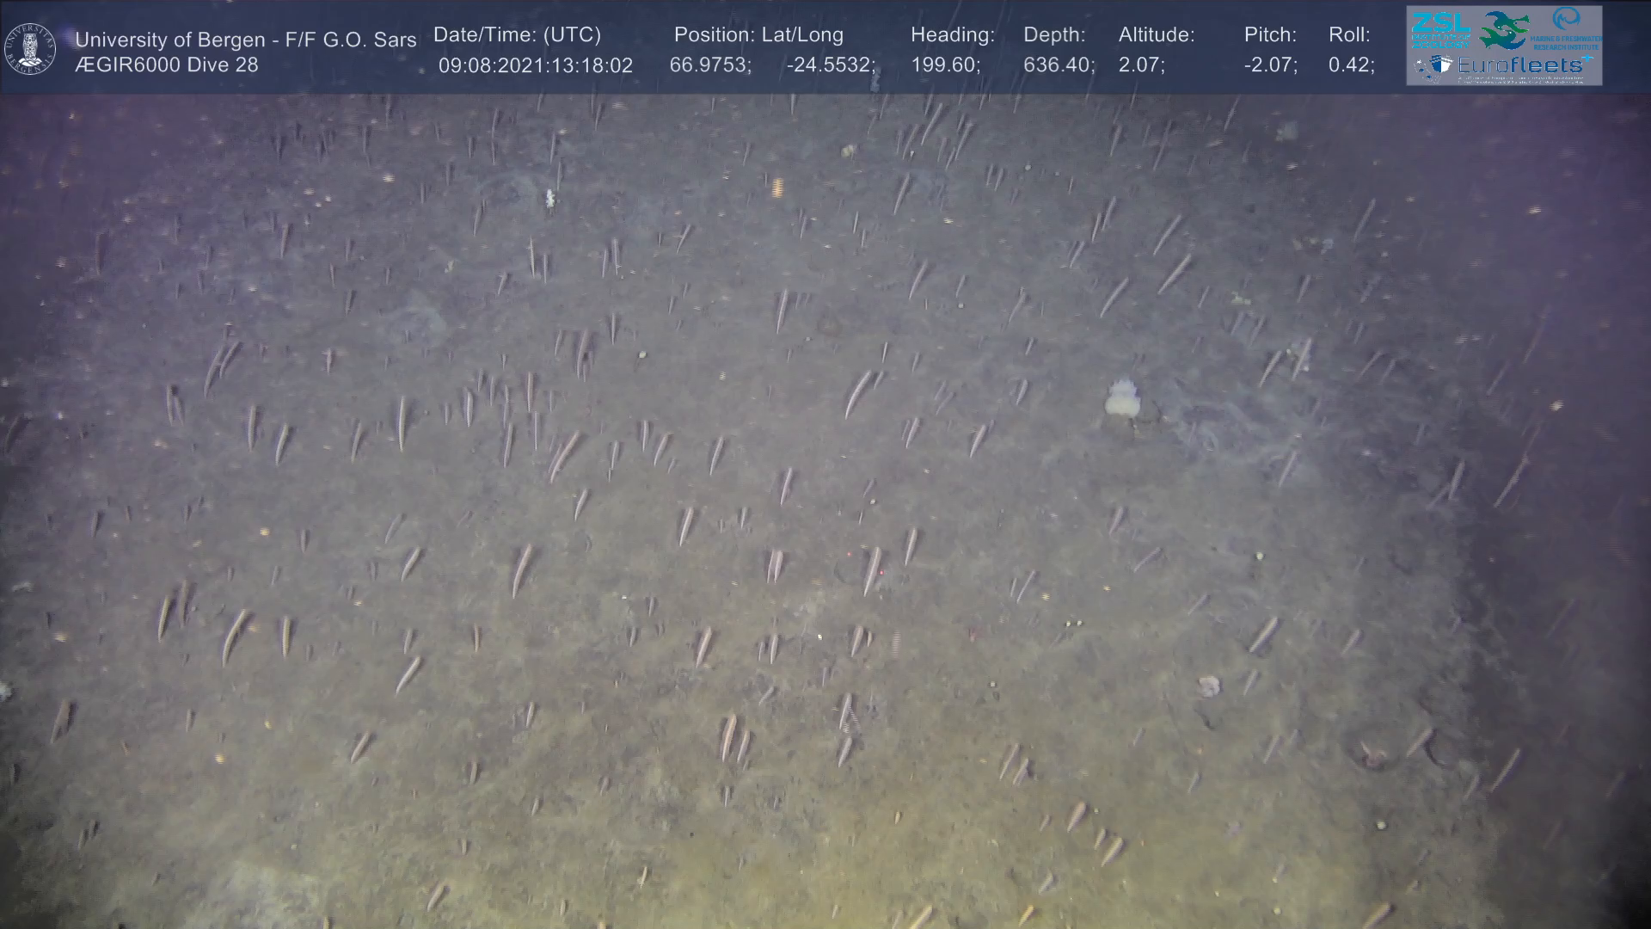Click the Position: Lat/Long header label
Viewport: 1651px width, 929px height.
click(x=758, y=34)
